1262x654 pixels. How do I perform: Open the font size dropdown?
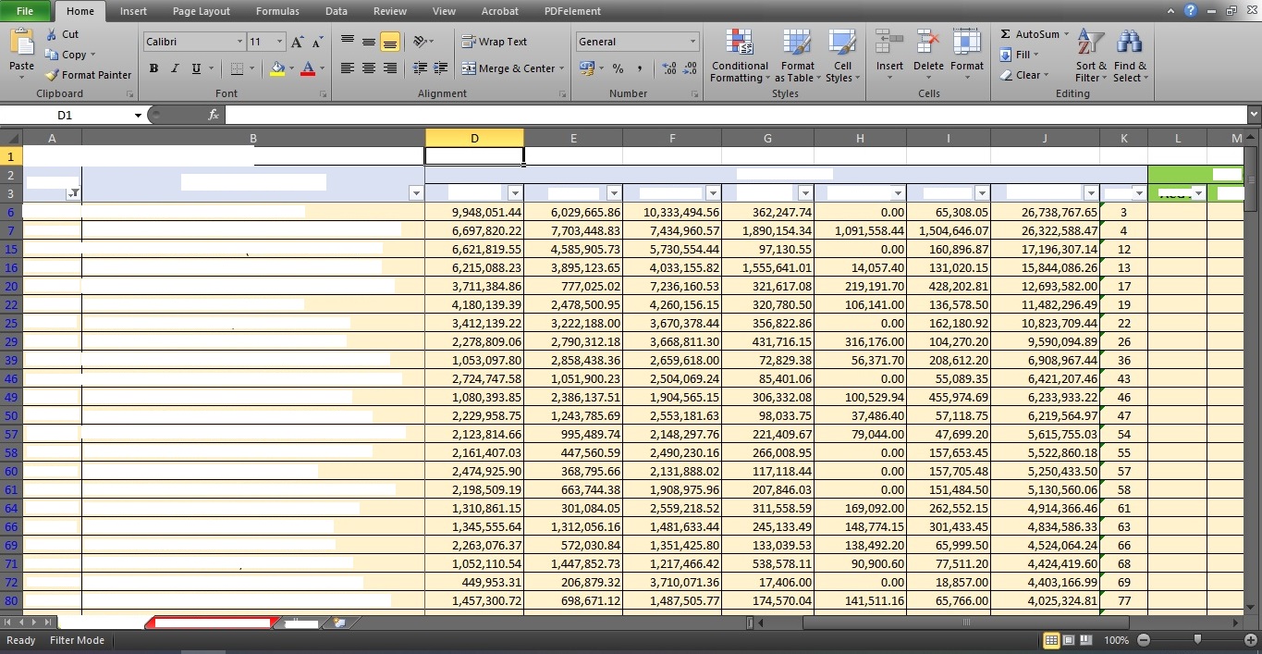click(x=279, y=42)
